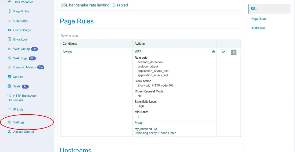Click the Access Control user icon
This screenshot has width=295, height=152.
[9, 132]
